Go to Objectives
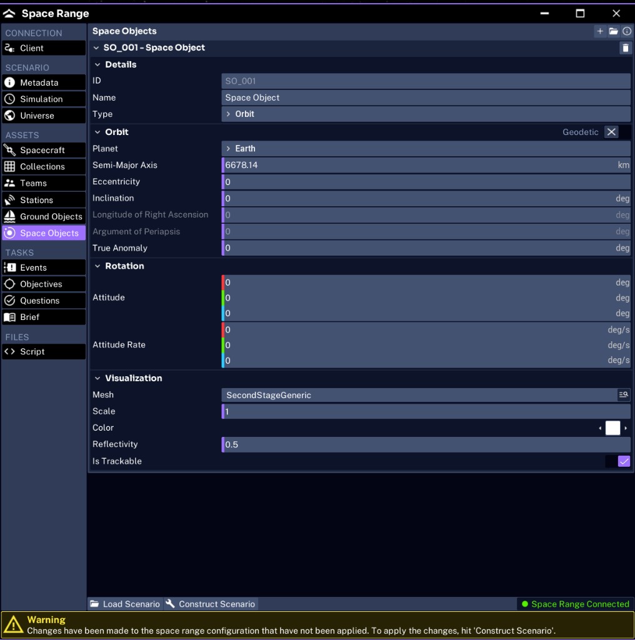Viewport: 635px width, 640px height. pos(44,284)
